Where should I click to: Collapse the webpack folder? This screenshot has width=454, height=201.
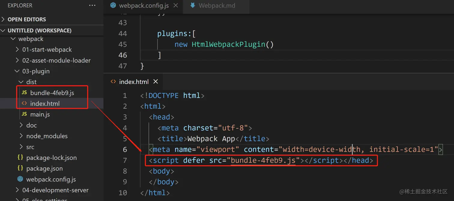[x=13, y=39]
